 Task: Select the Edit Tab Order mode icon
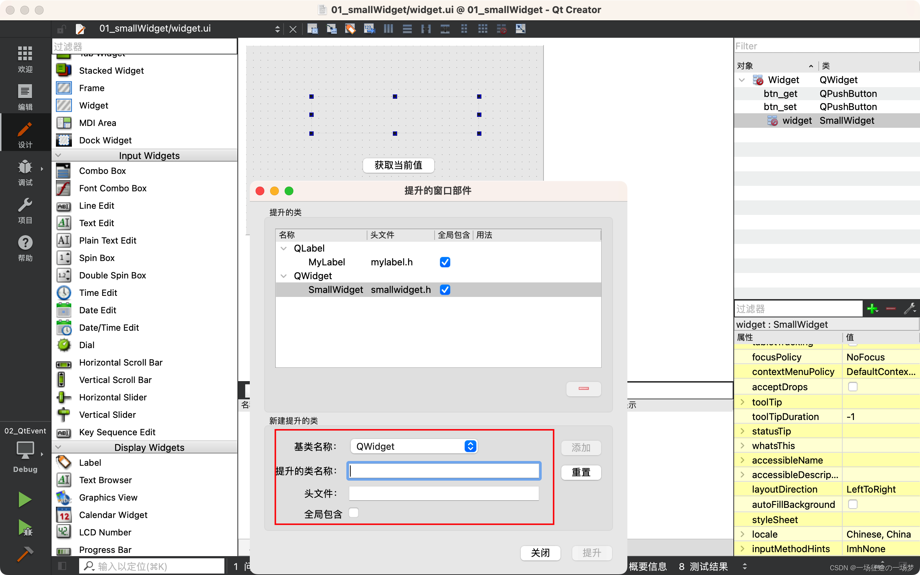tap(369, 29)
